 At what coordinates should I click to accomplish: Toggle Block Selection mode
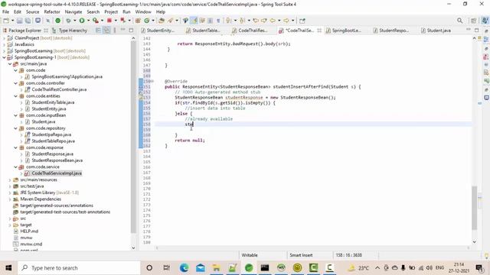pyautogui.click(x=210, y=21)
